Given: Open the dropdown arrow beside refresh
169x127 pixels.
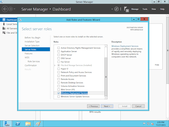Looking at the screenshot, I should (x=112, y=9).
